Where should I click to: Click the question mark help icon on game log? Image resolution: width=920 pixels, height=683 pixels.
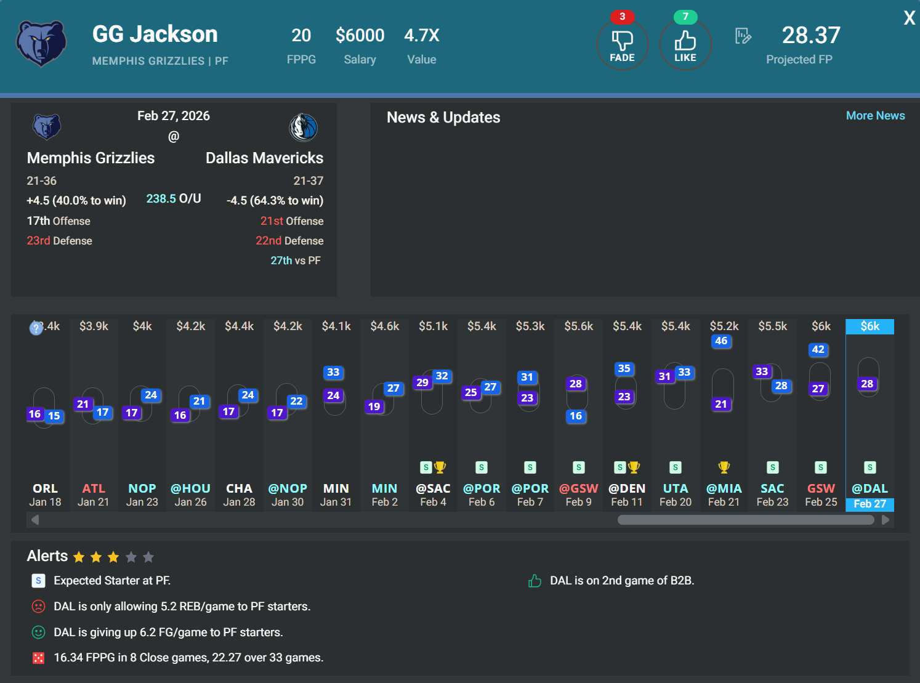pos(36,328)
